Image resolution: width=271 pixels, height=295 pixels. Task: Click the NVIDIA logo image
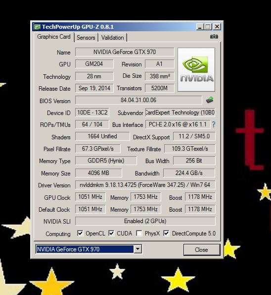196,69
